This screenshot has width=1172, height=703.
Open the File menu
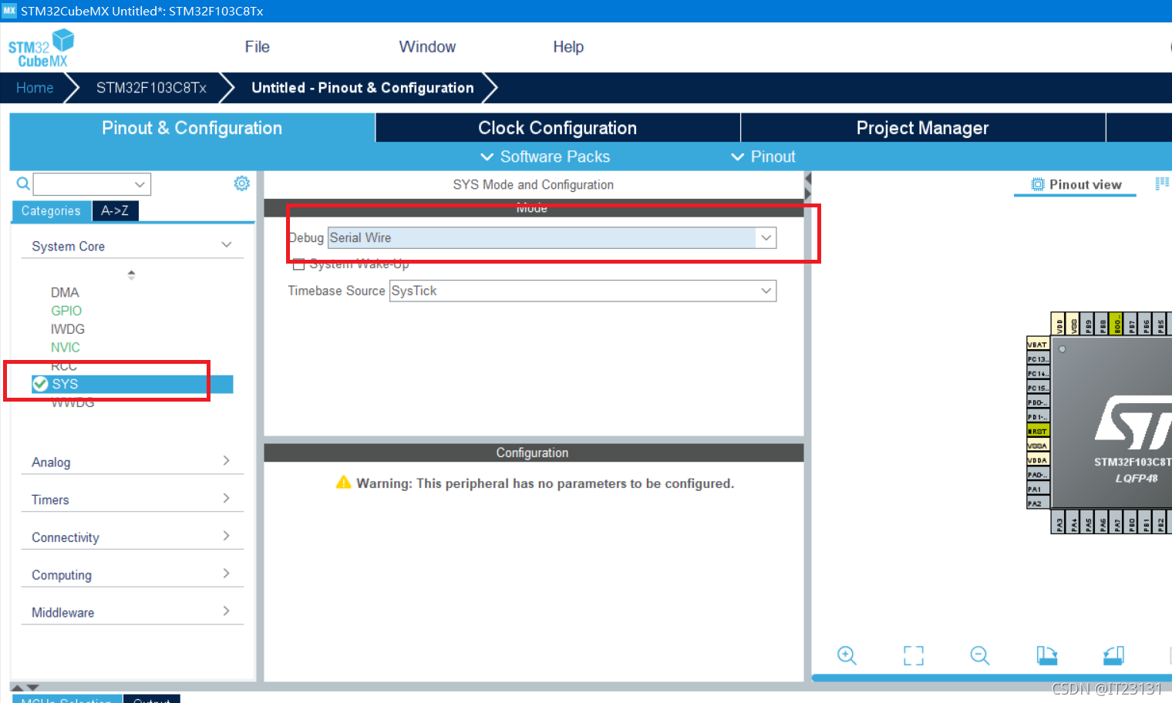click(257, 47)
